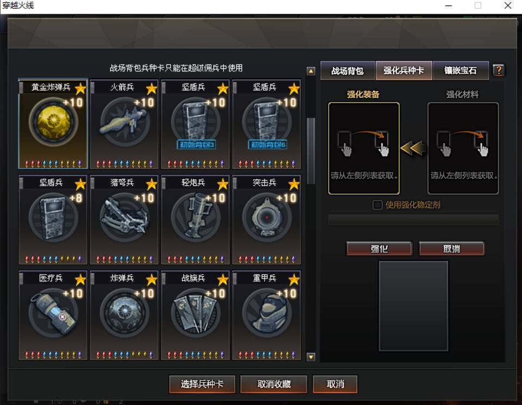Click the scroll down arrow of the card list

(x=311, y=357)
